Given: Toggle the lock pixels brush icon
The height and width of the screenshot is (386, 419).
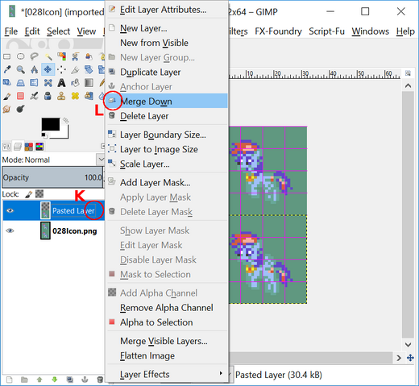Looking at the screenshot, I should [28, 194].
